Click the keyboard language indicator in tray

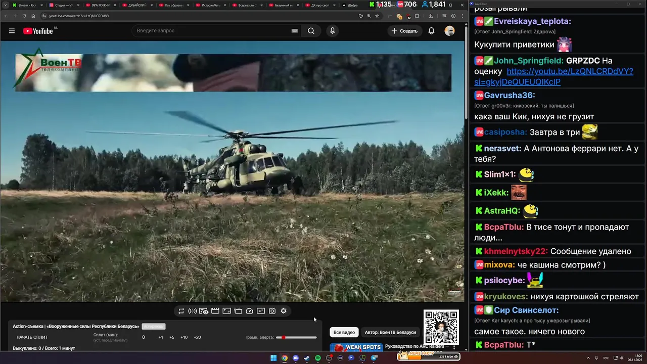(606, 358)
